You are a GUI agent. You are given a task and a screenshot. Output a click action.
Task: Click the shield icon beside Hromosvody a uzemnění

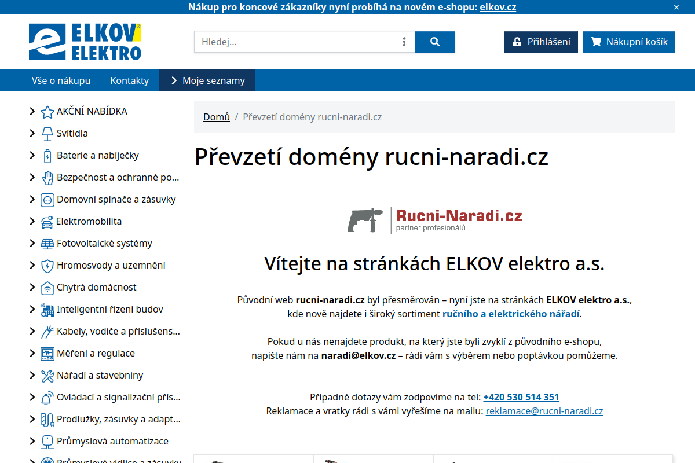pos(47,266)
